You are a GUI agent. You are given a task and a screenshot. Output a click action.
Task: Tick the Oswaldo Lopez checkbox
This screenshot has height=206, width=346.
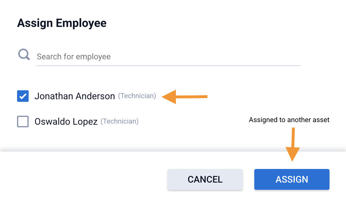tap(23, 122)
